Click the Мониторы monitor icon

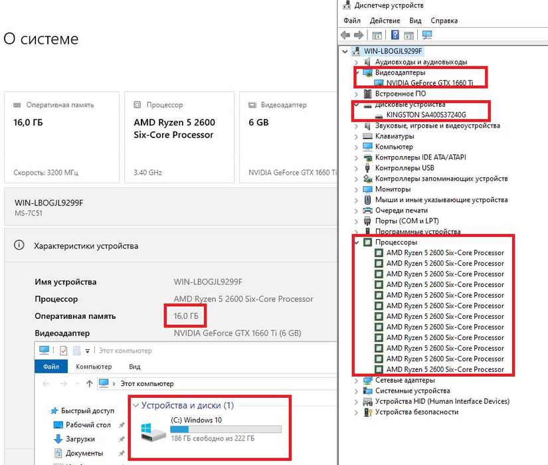coord(367,189)
